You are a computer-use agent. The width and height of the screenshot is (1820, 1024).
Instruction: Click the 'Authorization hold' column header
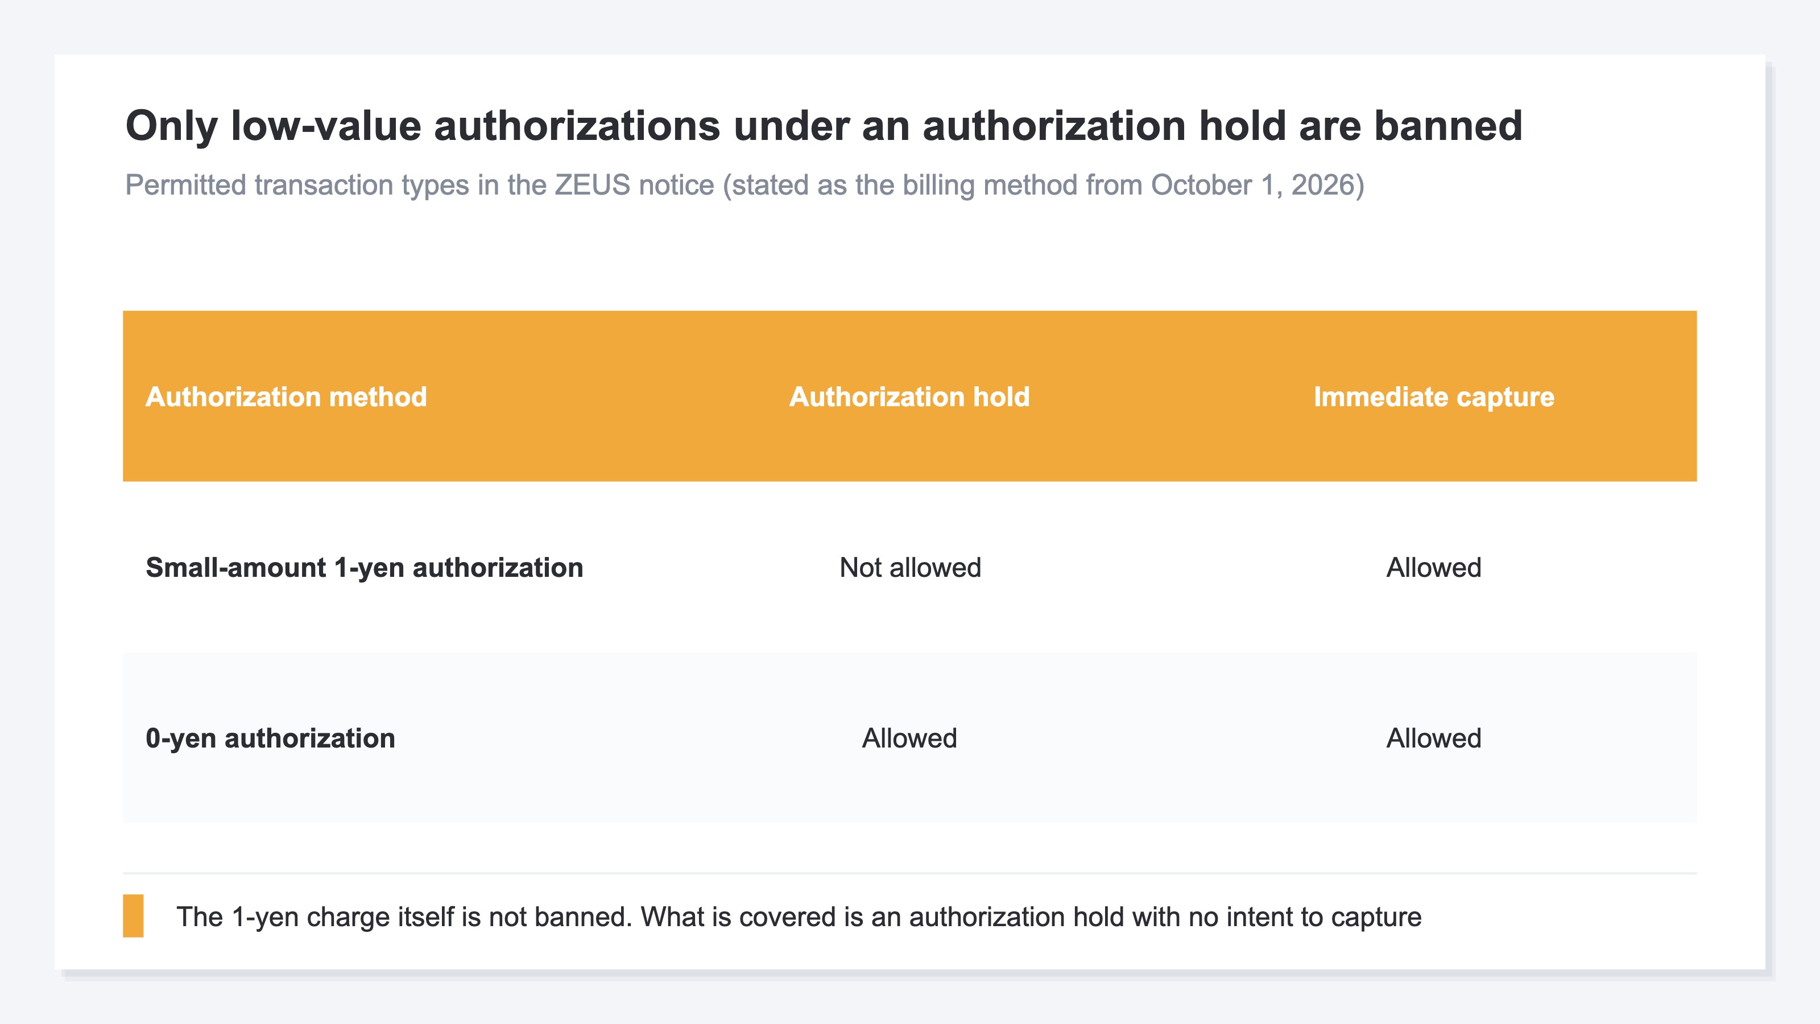click(x=909, y=397)
